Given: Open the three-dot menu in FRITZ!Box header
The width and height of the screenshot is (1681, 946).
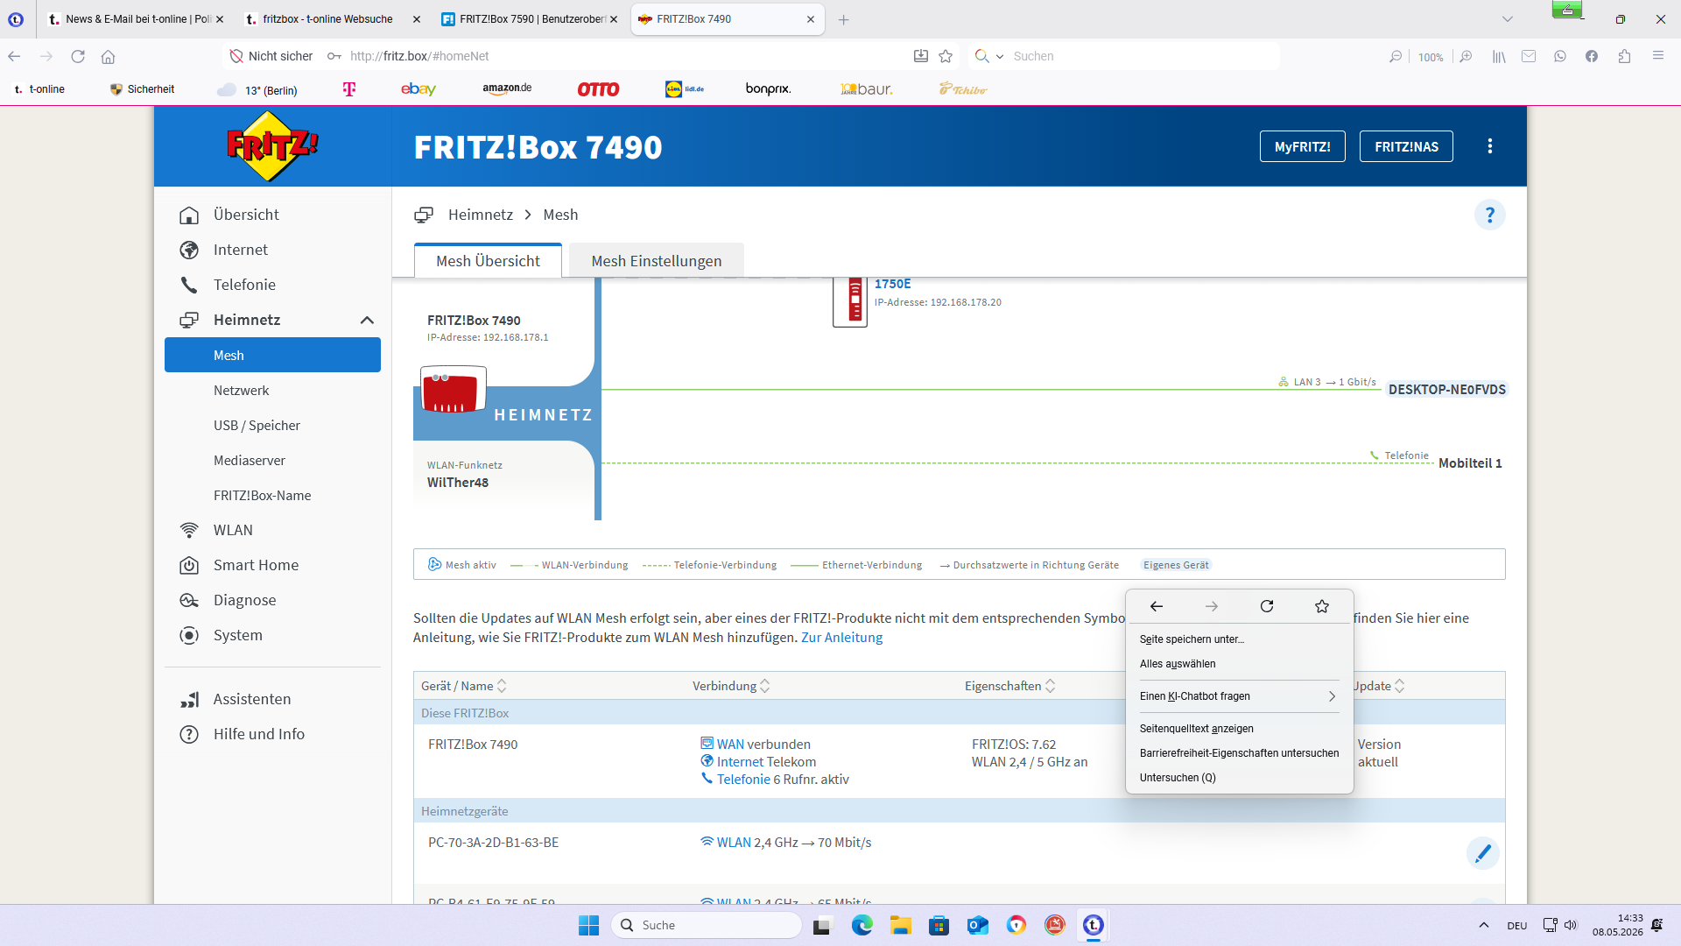Looking at the screenshot, I should pyautogui.click(x=1490, y=146).
